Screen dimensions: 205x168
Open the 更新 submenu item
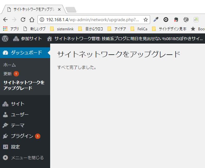click(x=8, y=74)
